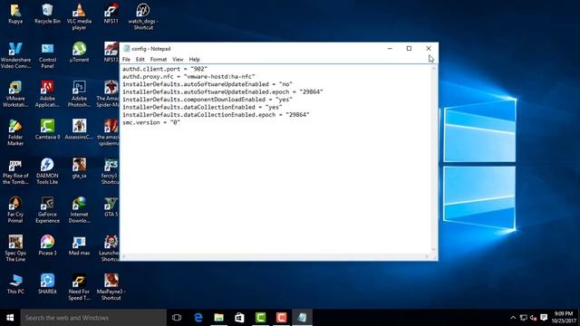
Task: Select the Wondershare Video Converter icon
Action: click(x=15, y=55)
